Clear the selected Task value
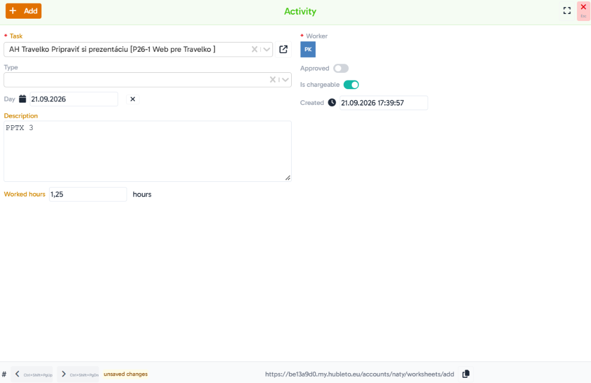The height and width of the screenshot is (383, 591). [x=254, y=50]
